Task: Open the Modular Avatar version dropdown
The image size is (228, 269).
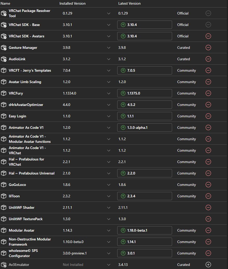Action: point(109,230)
